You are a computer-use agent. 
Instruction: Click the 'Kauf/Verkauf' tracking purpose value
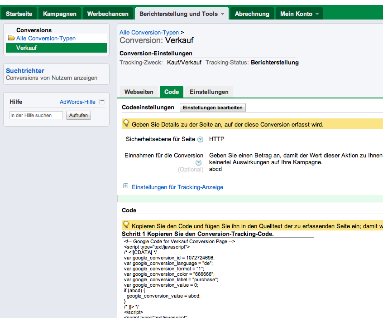pyautogui.click(x=184, y=63)
